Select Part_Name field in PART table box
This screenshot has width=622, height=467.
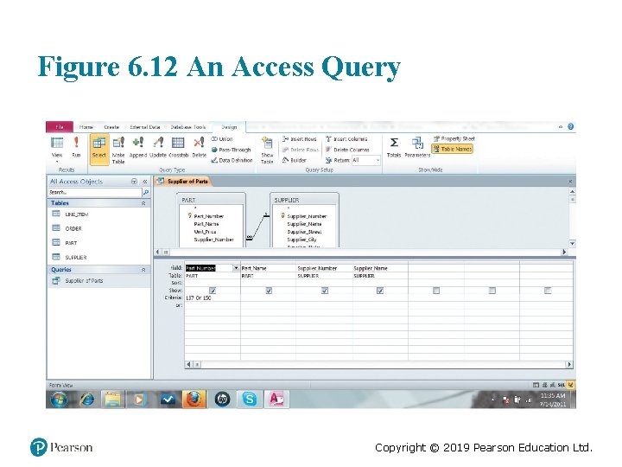coord(206,224)
